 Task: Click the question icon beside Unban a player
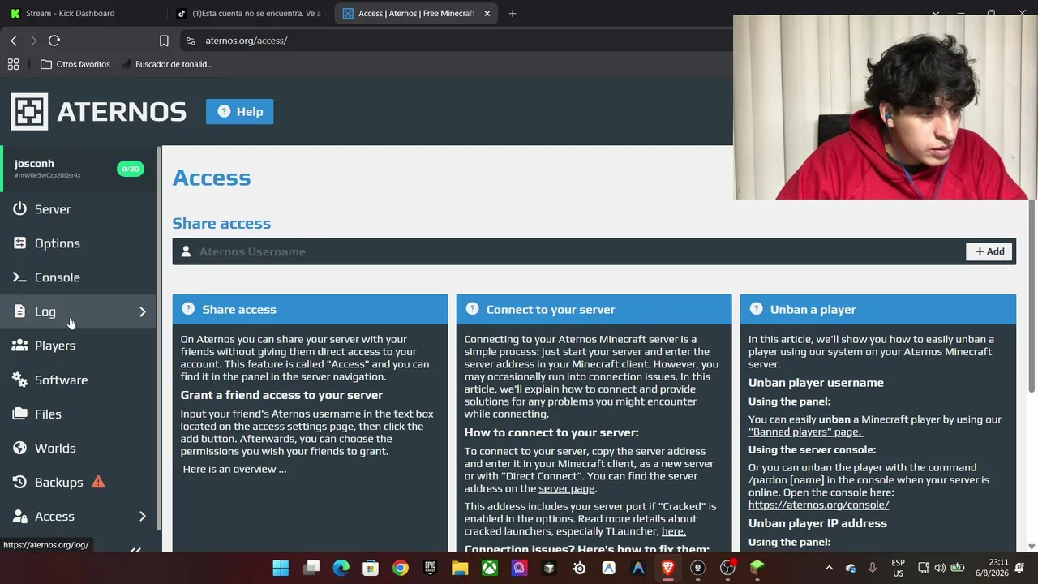[x=756, y=309]
